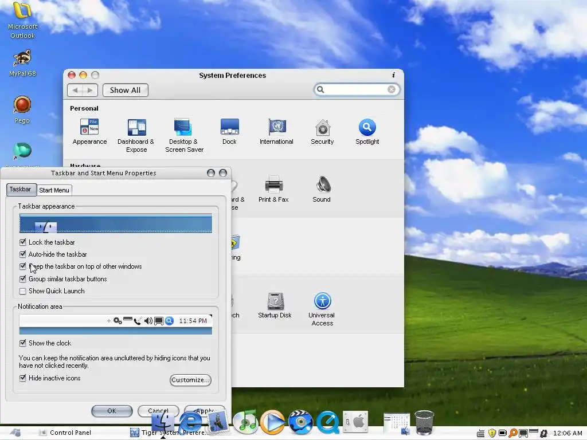Screen dimensions: 587x440
Task: Go forward with the right arrow button
Action: pyautogui.click(x=90, y=90)
